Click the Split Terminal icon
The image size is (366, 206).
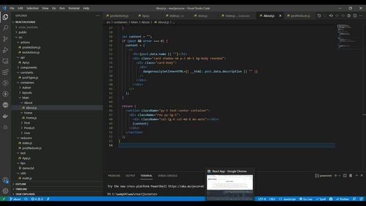click(x=345, y=176)
